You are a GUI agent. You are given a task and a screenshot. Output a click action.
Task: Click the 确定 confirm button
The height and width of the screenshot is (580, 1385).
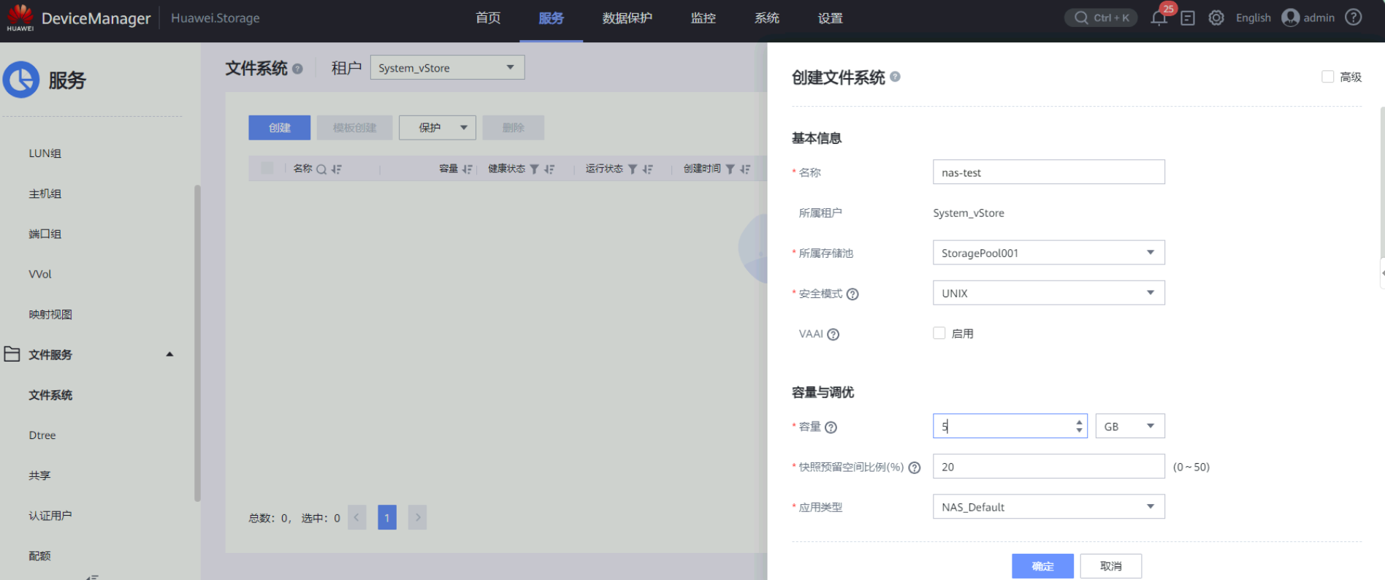click(x=1042, y=566)
